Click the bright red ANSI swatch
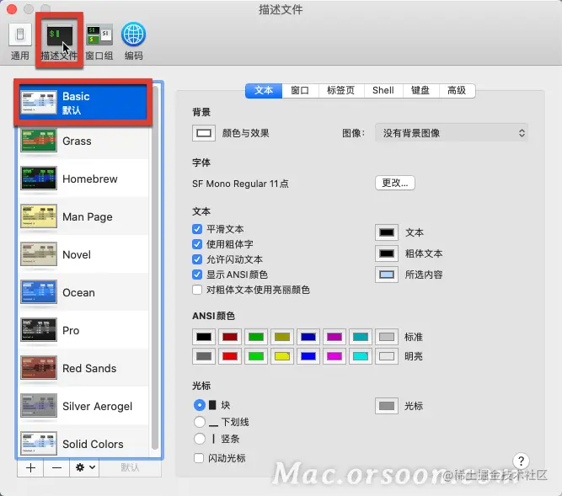 tap(230, 356)
